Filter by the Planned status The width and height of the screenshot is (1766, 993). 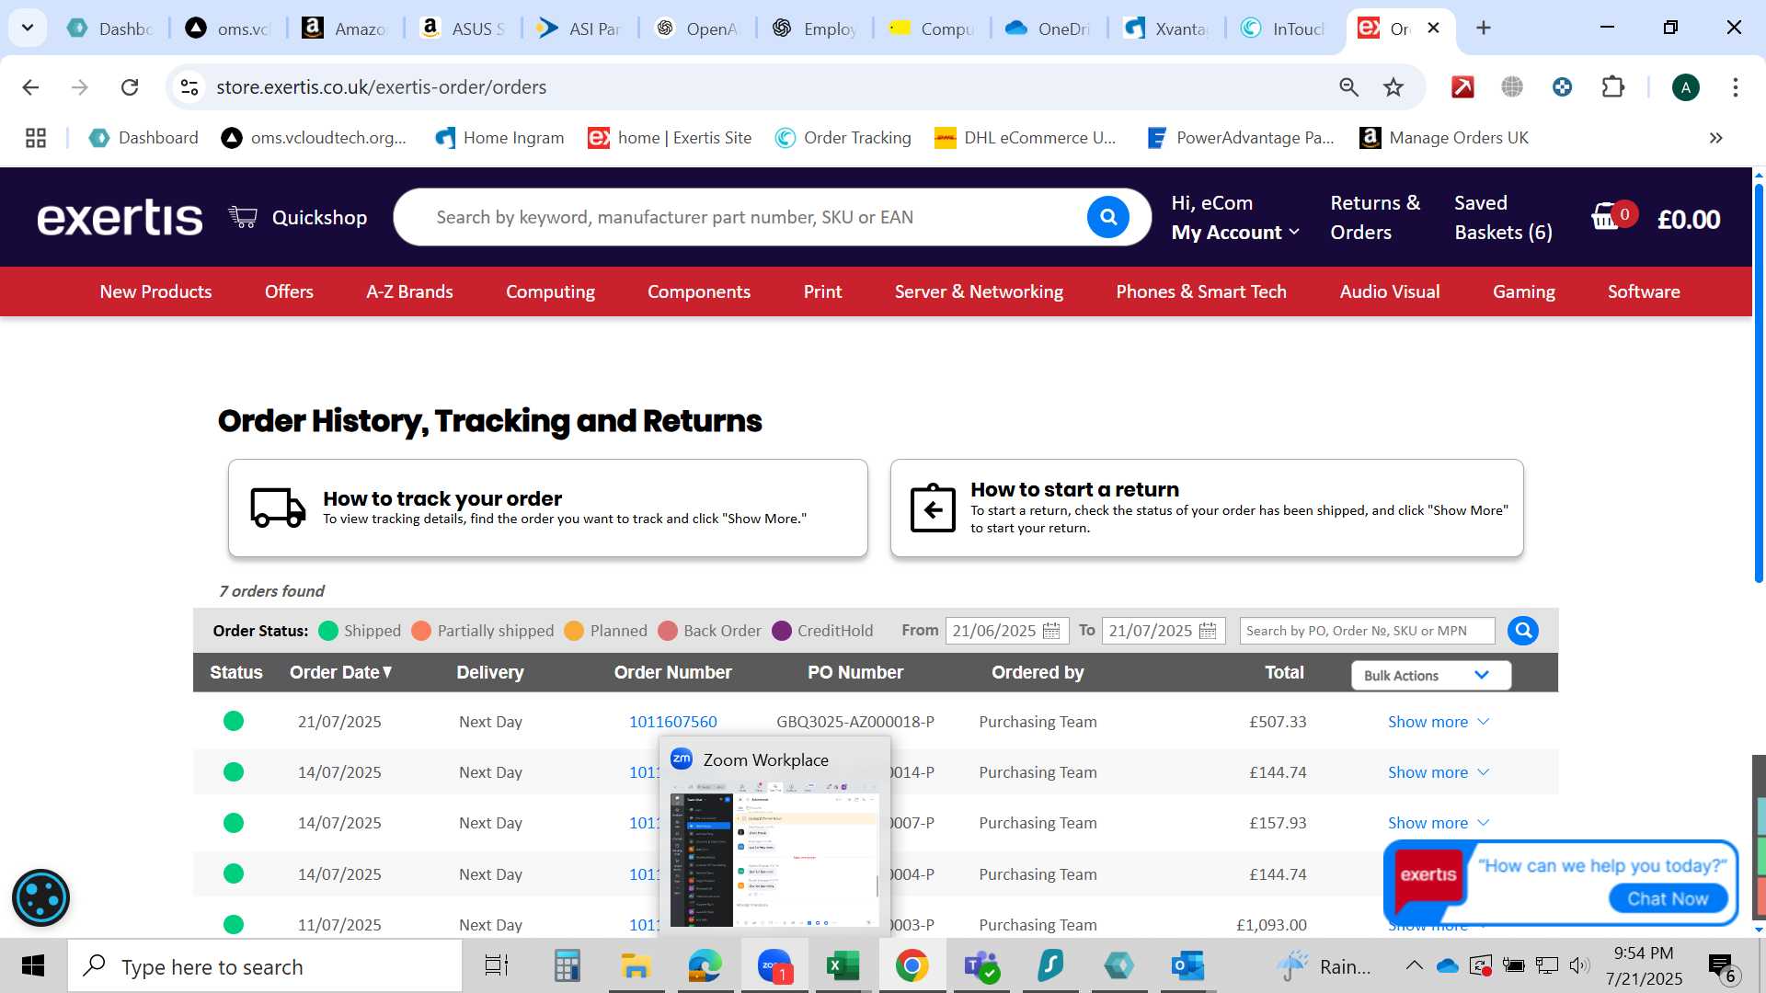606,631
